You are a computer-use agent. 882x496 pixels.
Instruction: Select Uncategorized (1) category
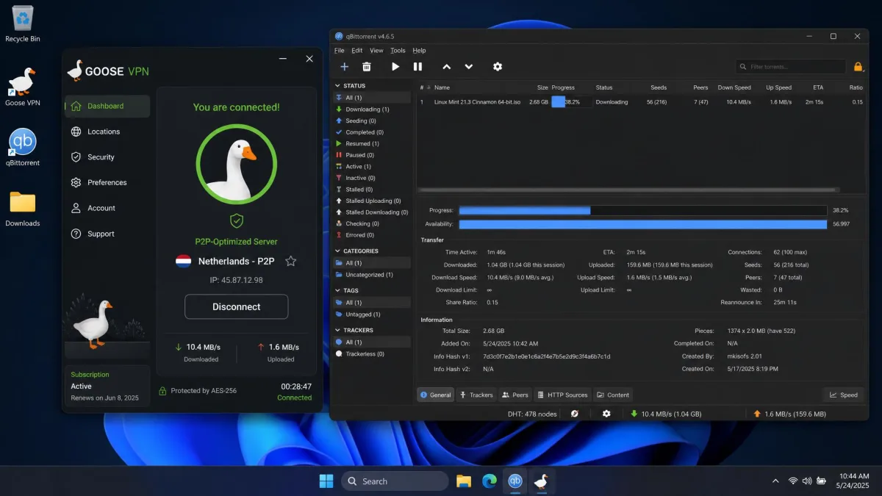(x=372, y=275)
